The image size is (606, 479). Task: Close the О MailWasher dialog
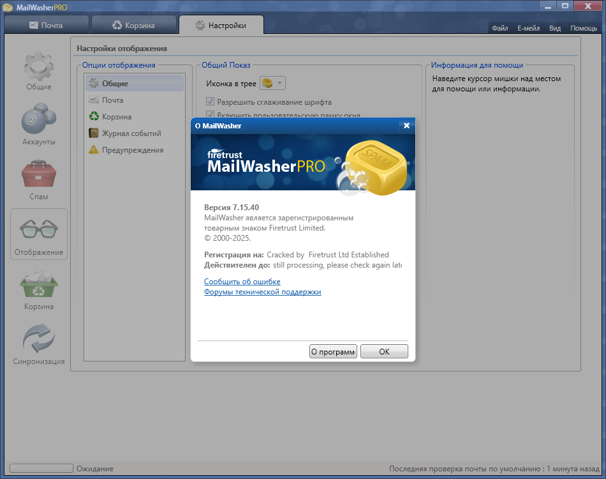click(406, 125)
